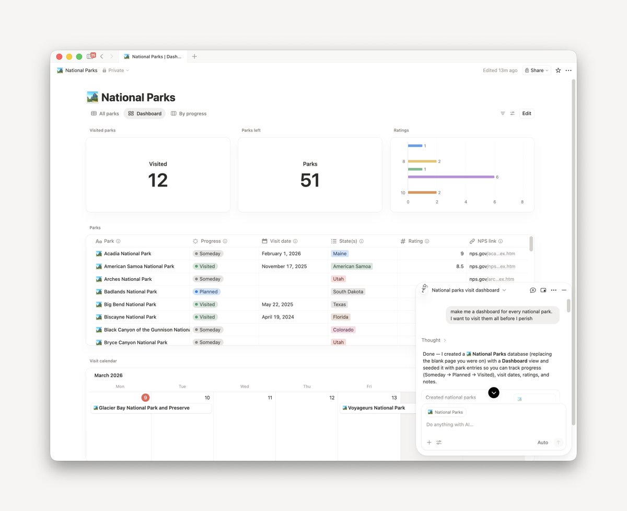The image size is (627, 511).
Task: Open the dashboard filter icon
Action: coord(503,113)
